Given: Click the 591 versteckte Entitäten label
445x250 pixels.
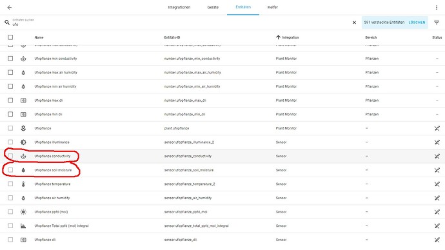Looking at the screenshot, I should point(384,22).
